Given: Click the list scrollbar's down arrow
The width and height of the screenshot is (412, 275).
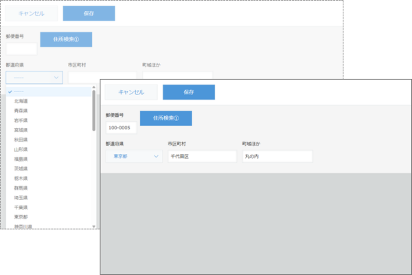Looking at the screenshot, I should (x=94, y=225).
